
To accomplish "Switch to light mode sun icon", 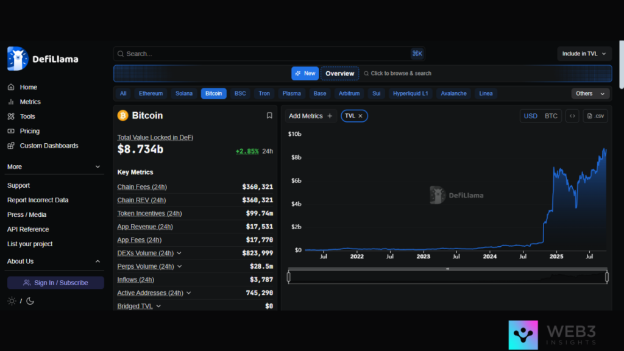I will click(12, 301).
